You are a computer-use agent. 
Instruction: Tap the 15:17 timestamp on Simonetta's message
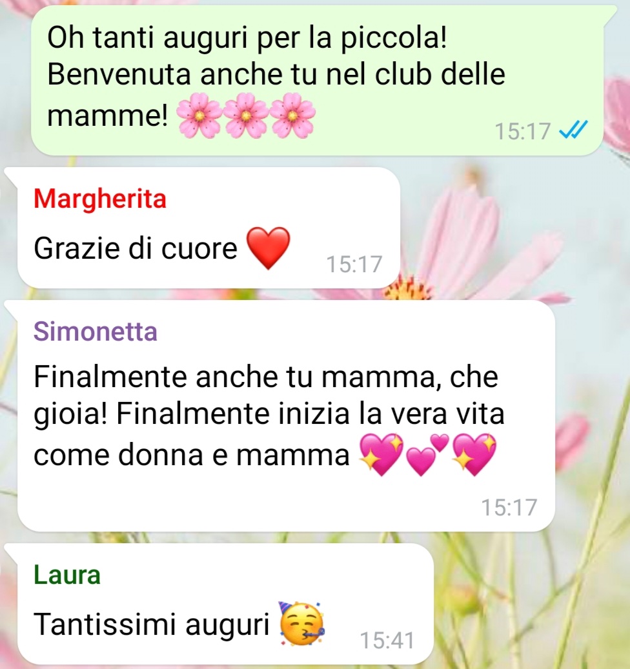coord(509,508)
